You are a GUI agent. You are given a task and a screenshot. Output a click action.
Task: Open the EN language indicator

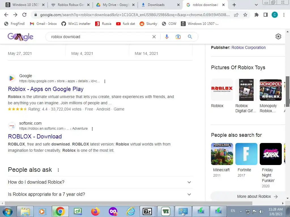233,211
